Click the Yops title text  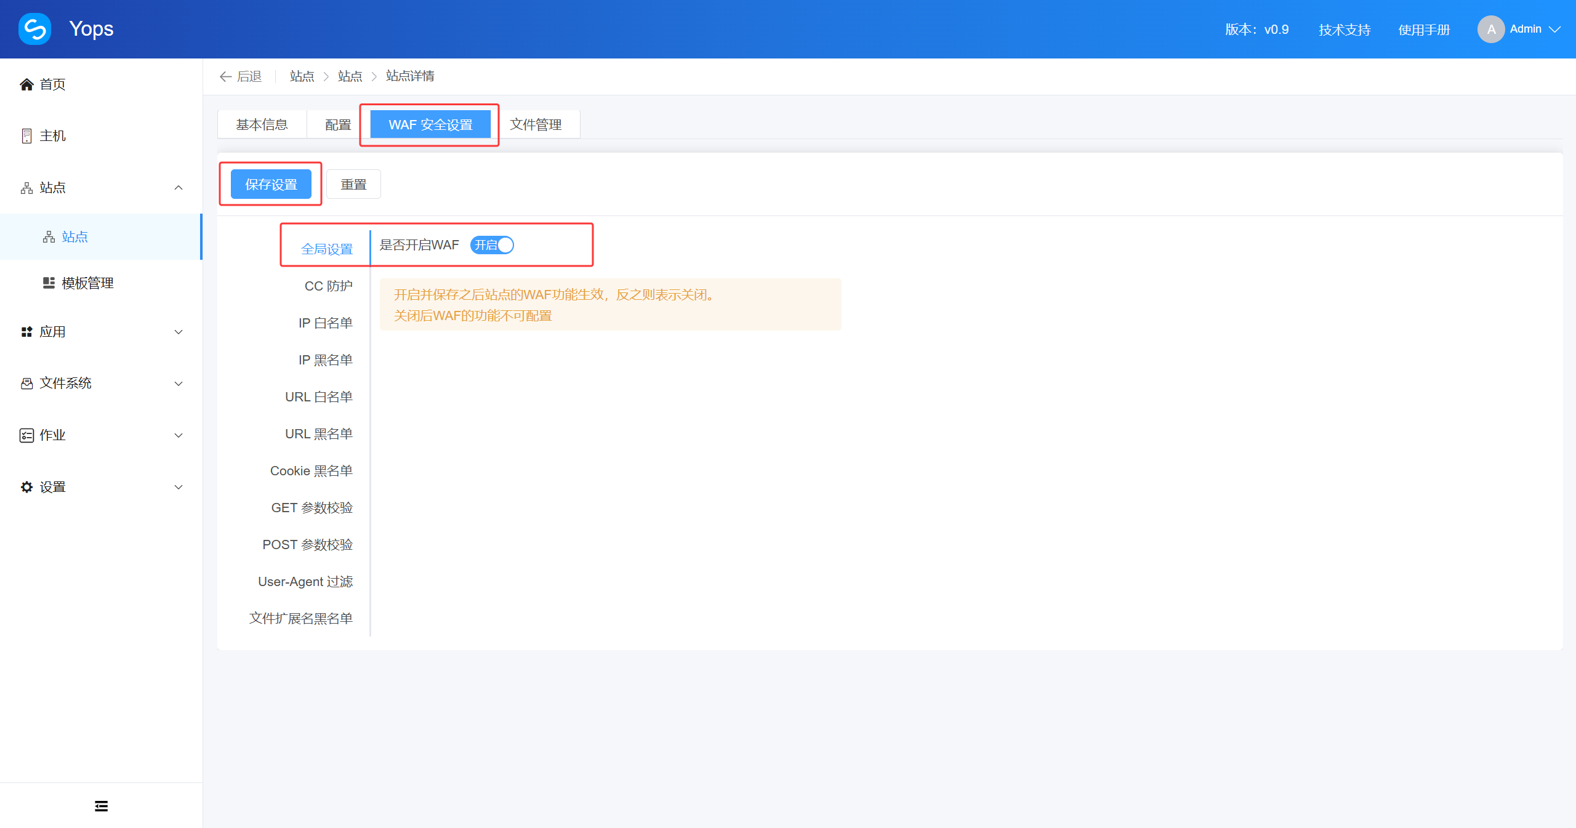point(91,29)
